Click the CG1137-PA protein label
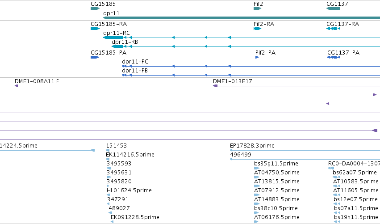Viewport: 380px width, 224px height. pyautogui.click(x=343, y=53)
